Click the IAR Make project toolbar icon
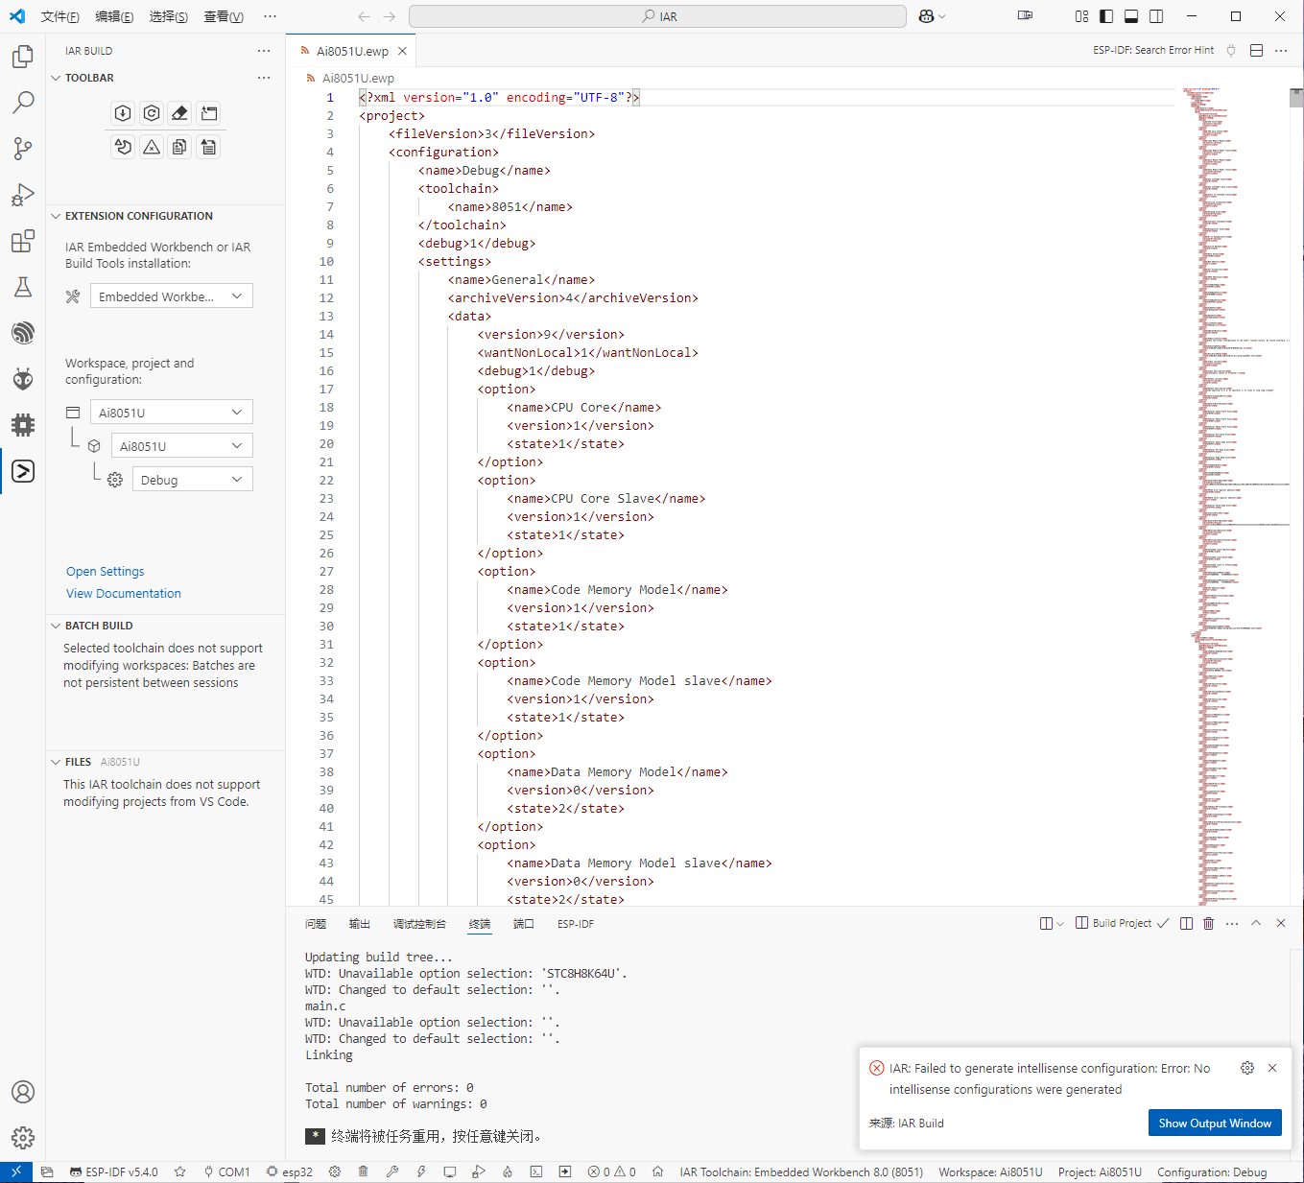Screen dimensions: 1304x1183 123,113
